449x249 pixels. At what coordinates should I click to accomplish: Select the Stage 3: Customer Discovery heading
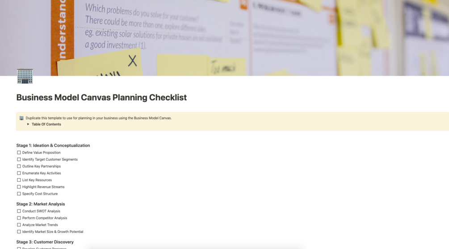click(45, 242)
